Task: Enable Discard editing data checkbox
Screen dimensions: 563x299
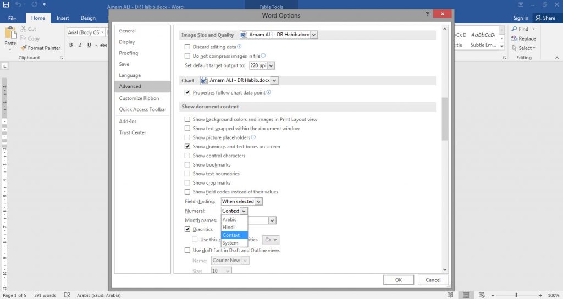Action: click(187, 47)
